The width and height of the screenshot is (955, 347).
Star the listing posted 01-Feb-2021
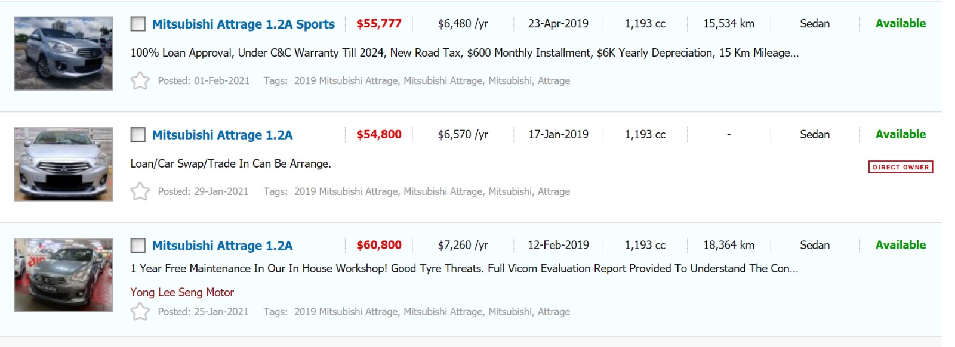pyautogui.click(x=140, y=80)
